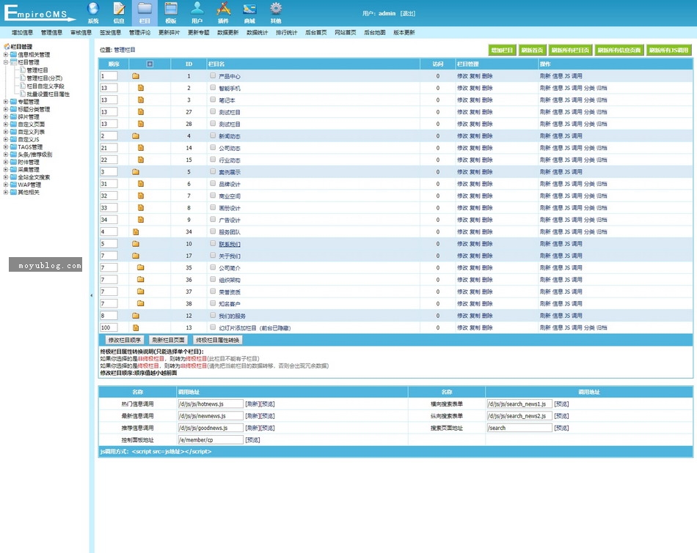The image size is (697, 553).
Task: Expand the 自定义页面 tree node
Action: coord(6,125)
